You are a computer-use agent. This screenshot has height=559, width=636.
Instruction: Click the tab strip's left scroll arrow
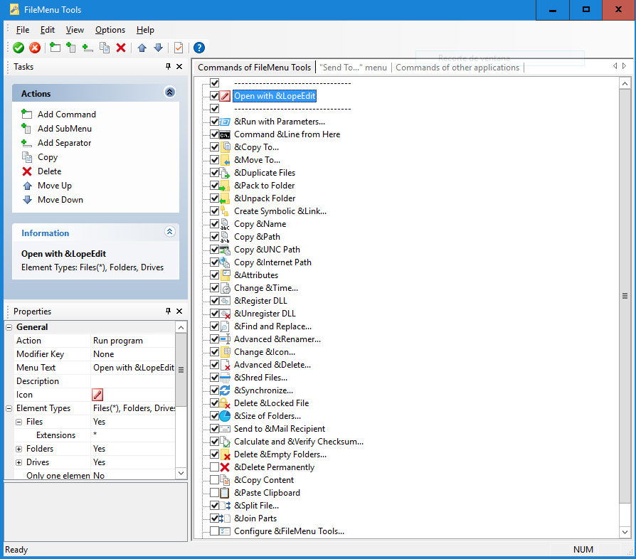[615, 65]
